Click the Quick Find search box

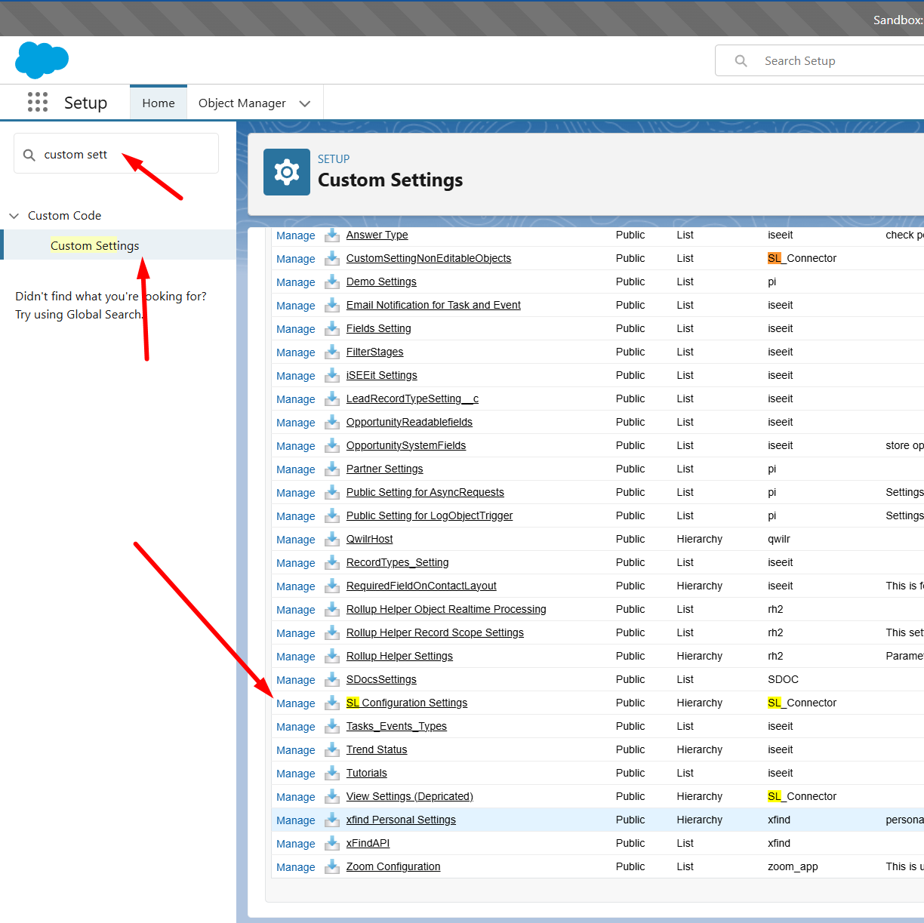coord(116,154)
